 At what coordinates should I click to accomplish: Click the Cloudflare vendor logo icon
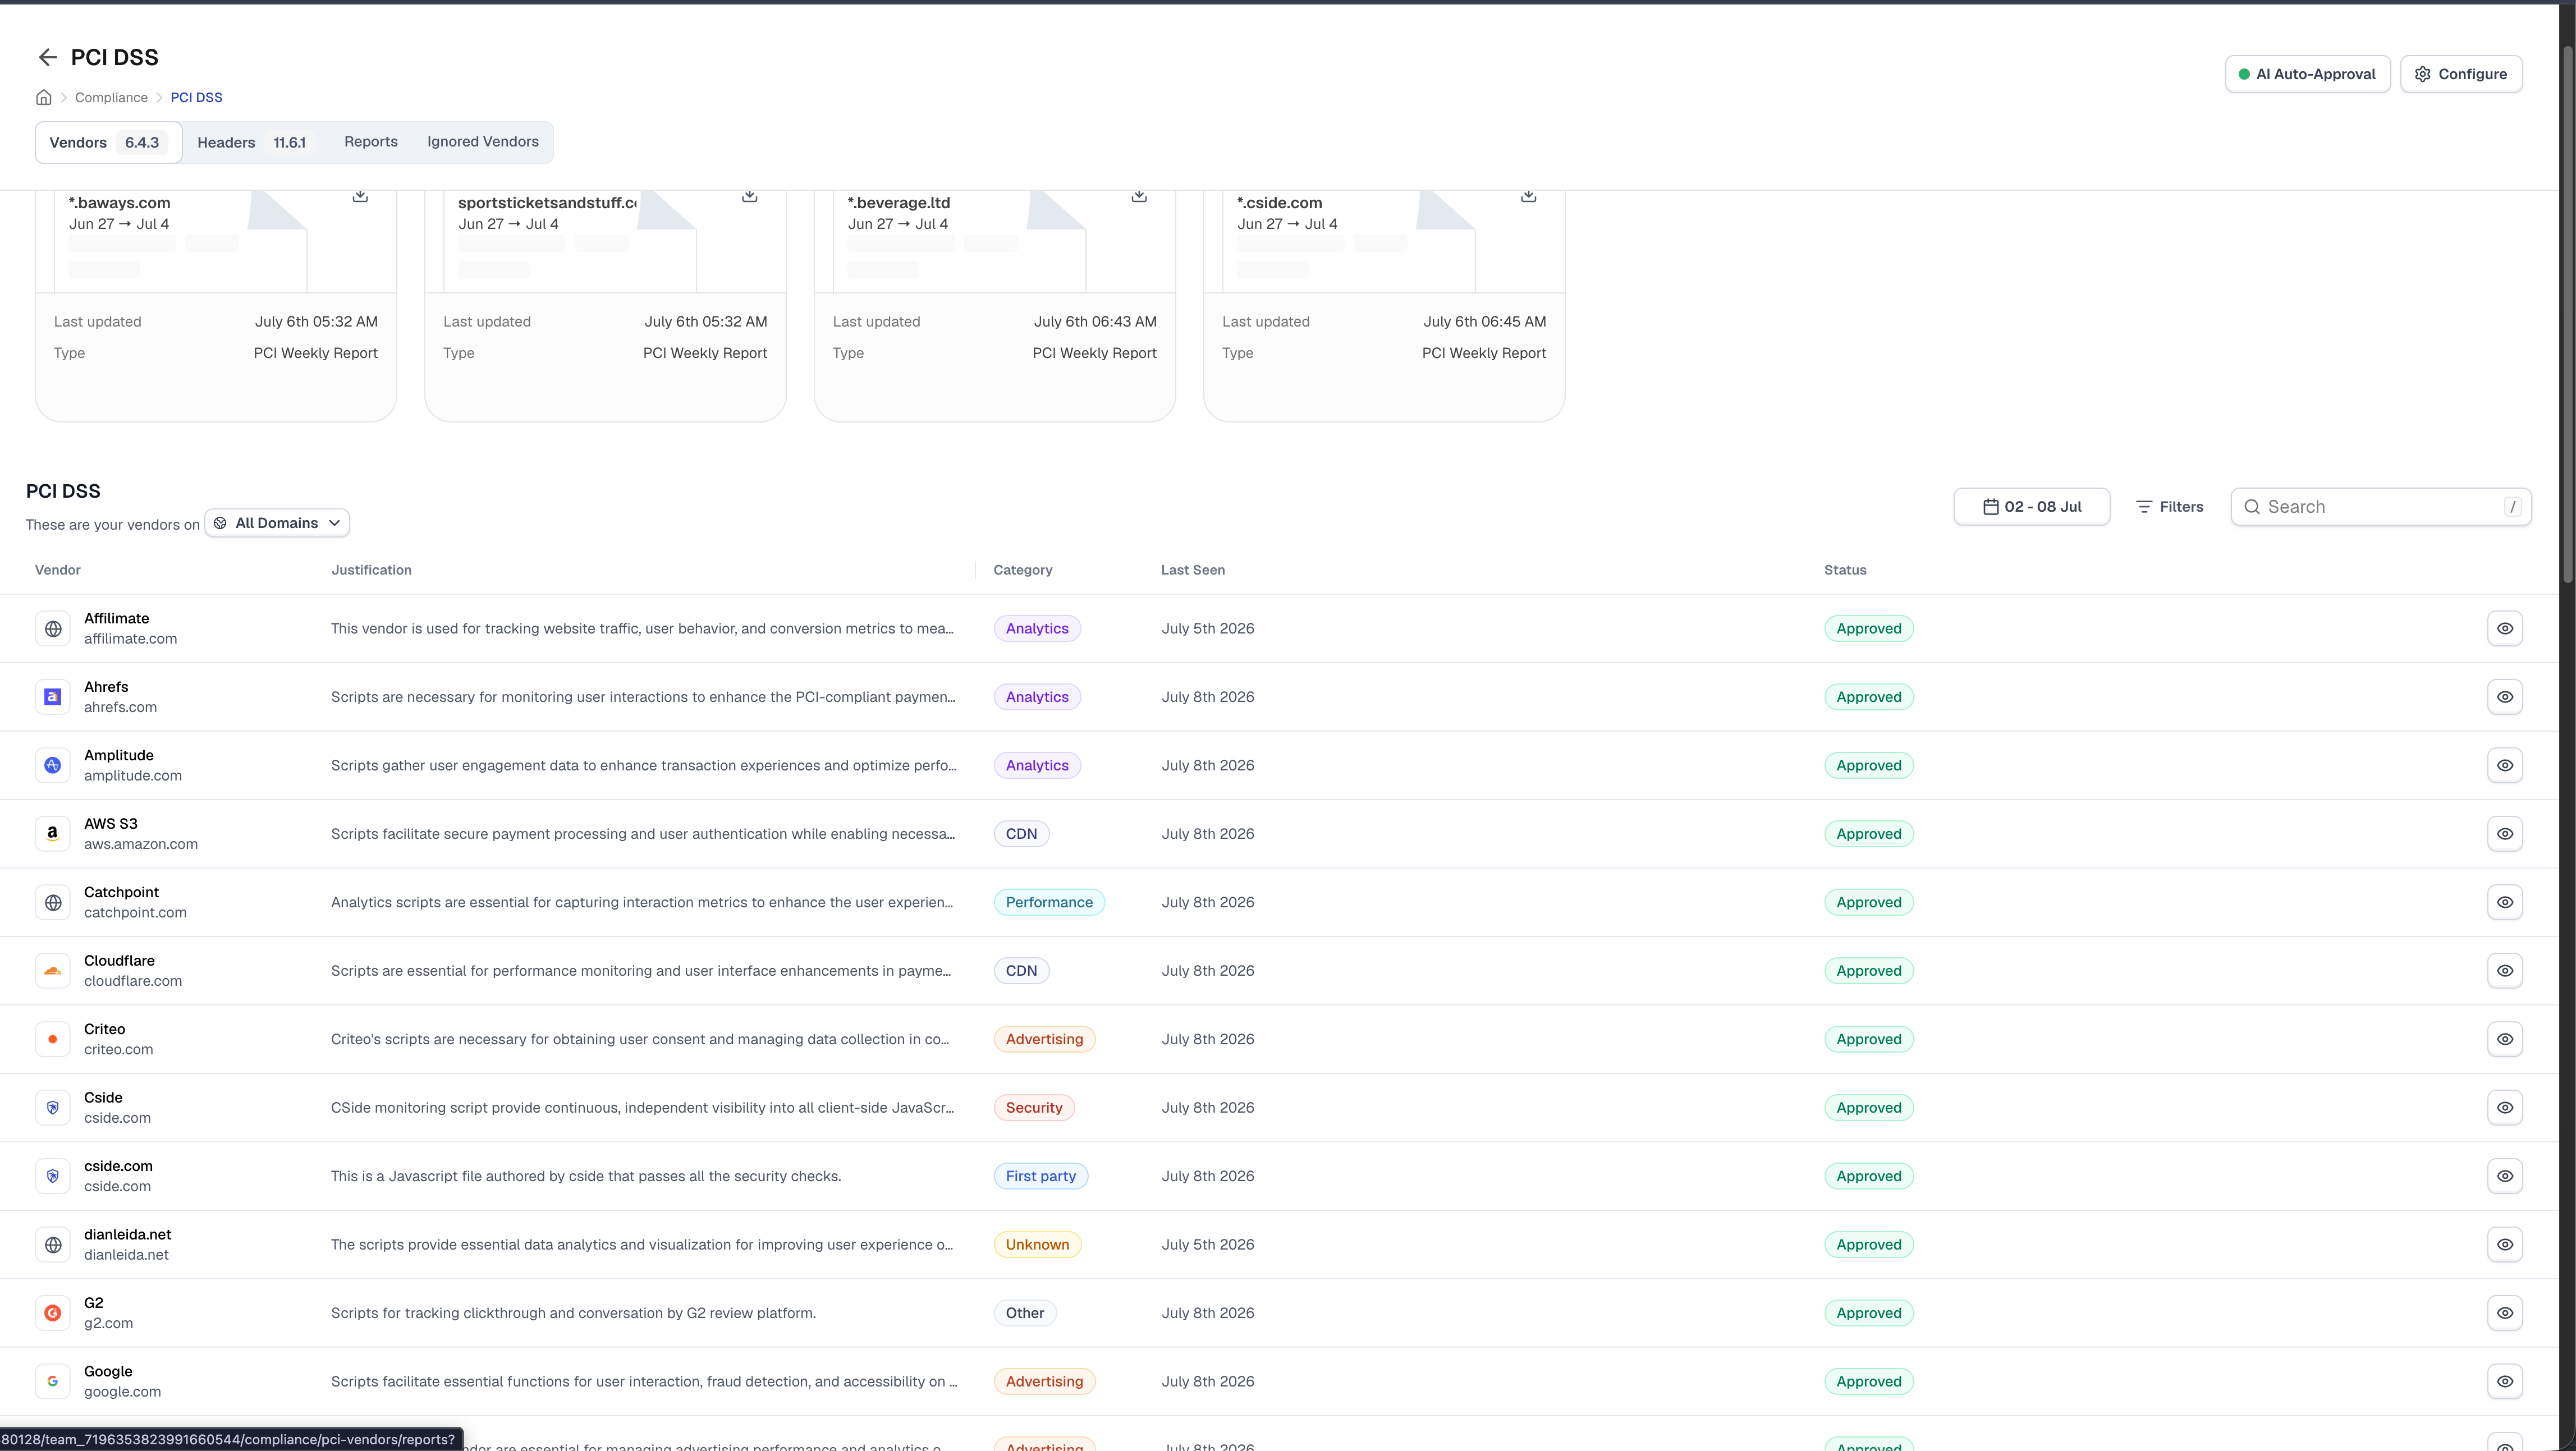pyautogui.click(x=53, y=971)
